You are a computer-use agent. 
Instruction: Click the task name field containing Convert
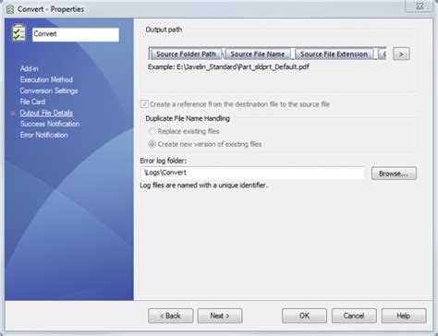[x=76, y=34]
